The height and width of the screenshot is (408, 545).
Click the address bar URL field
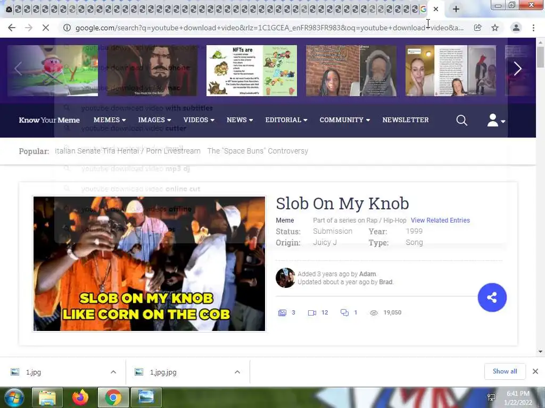click(269, 28)
